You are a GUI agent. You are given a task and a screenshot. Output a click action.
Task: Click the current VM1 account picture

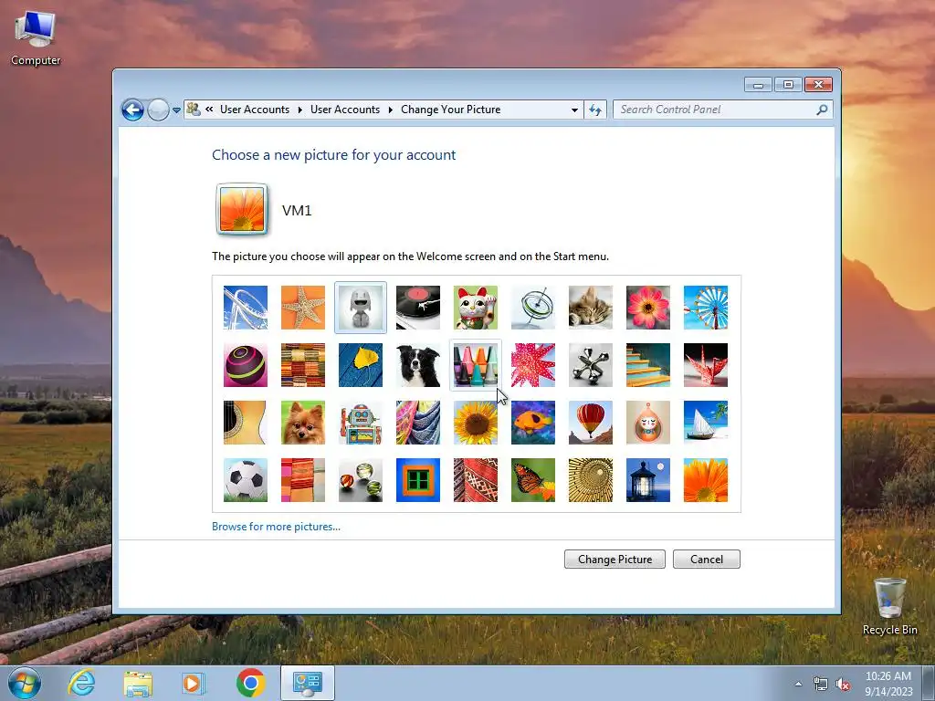[241, 209]
